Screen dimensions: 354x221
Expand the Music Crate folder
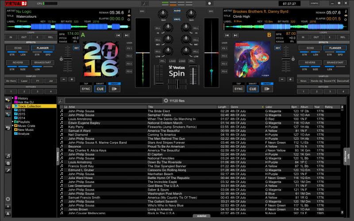coord(13,126)
